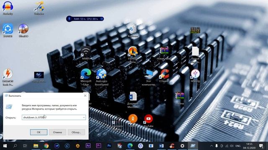Screen dimensions: 268x150
Task: Open the EVEREST Ultimate shortcut
Action: click(x=133, y=55)
